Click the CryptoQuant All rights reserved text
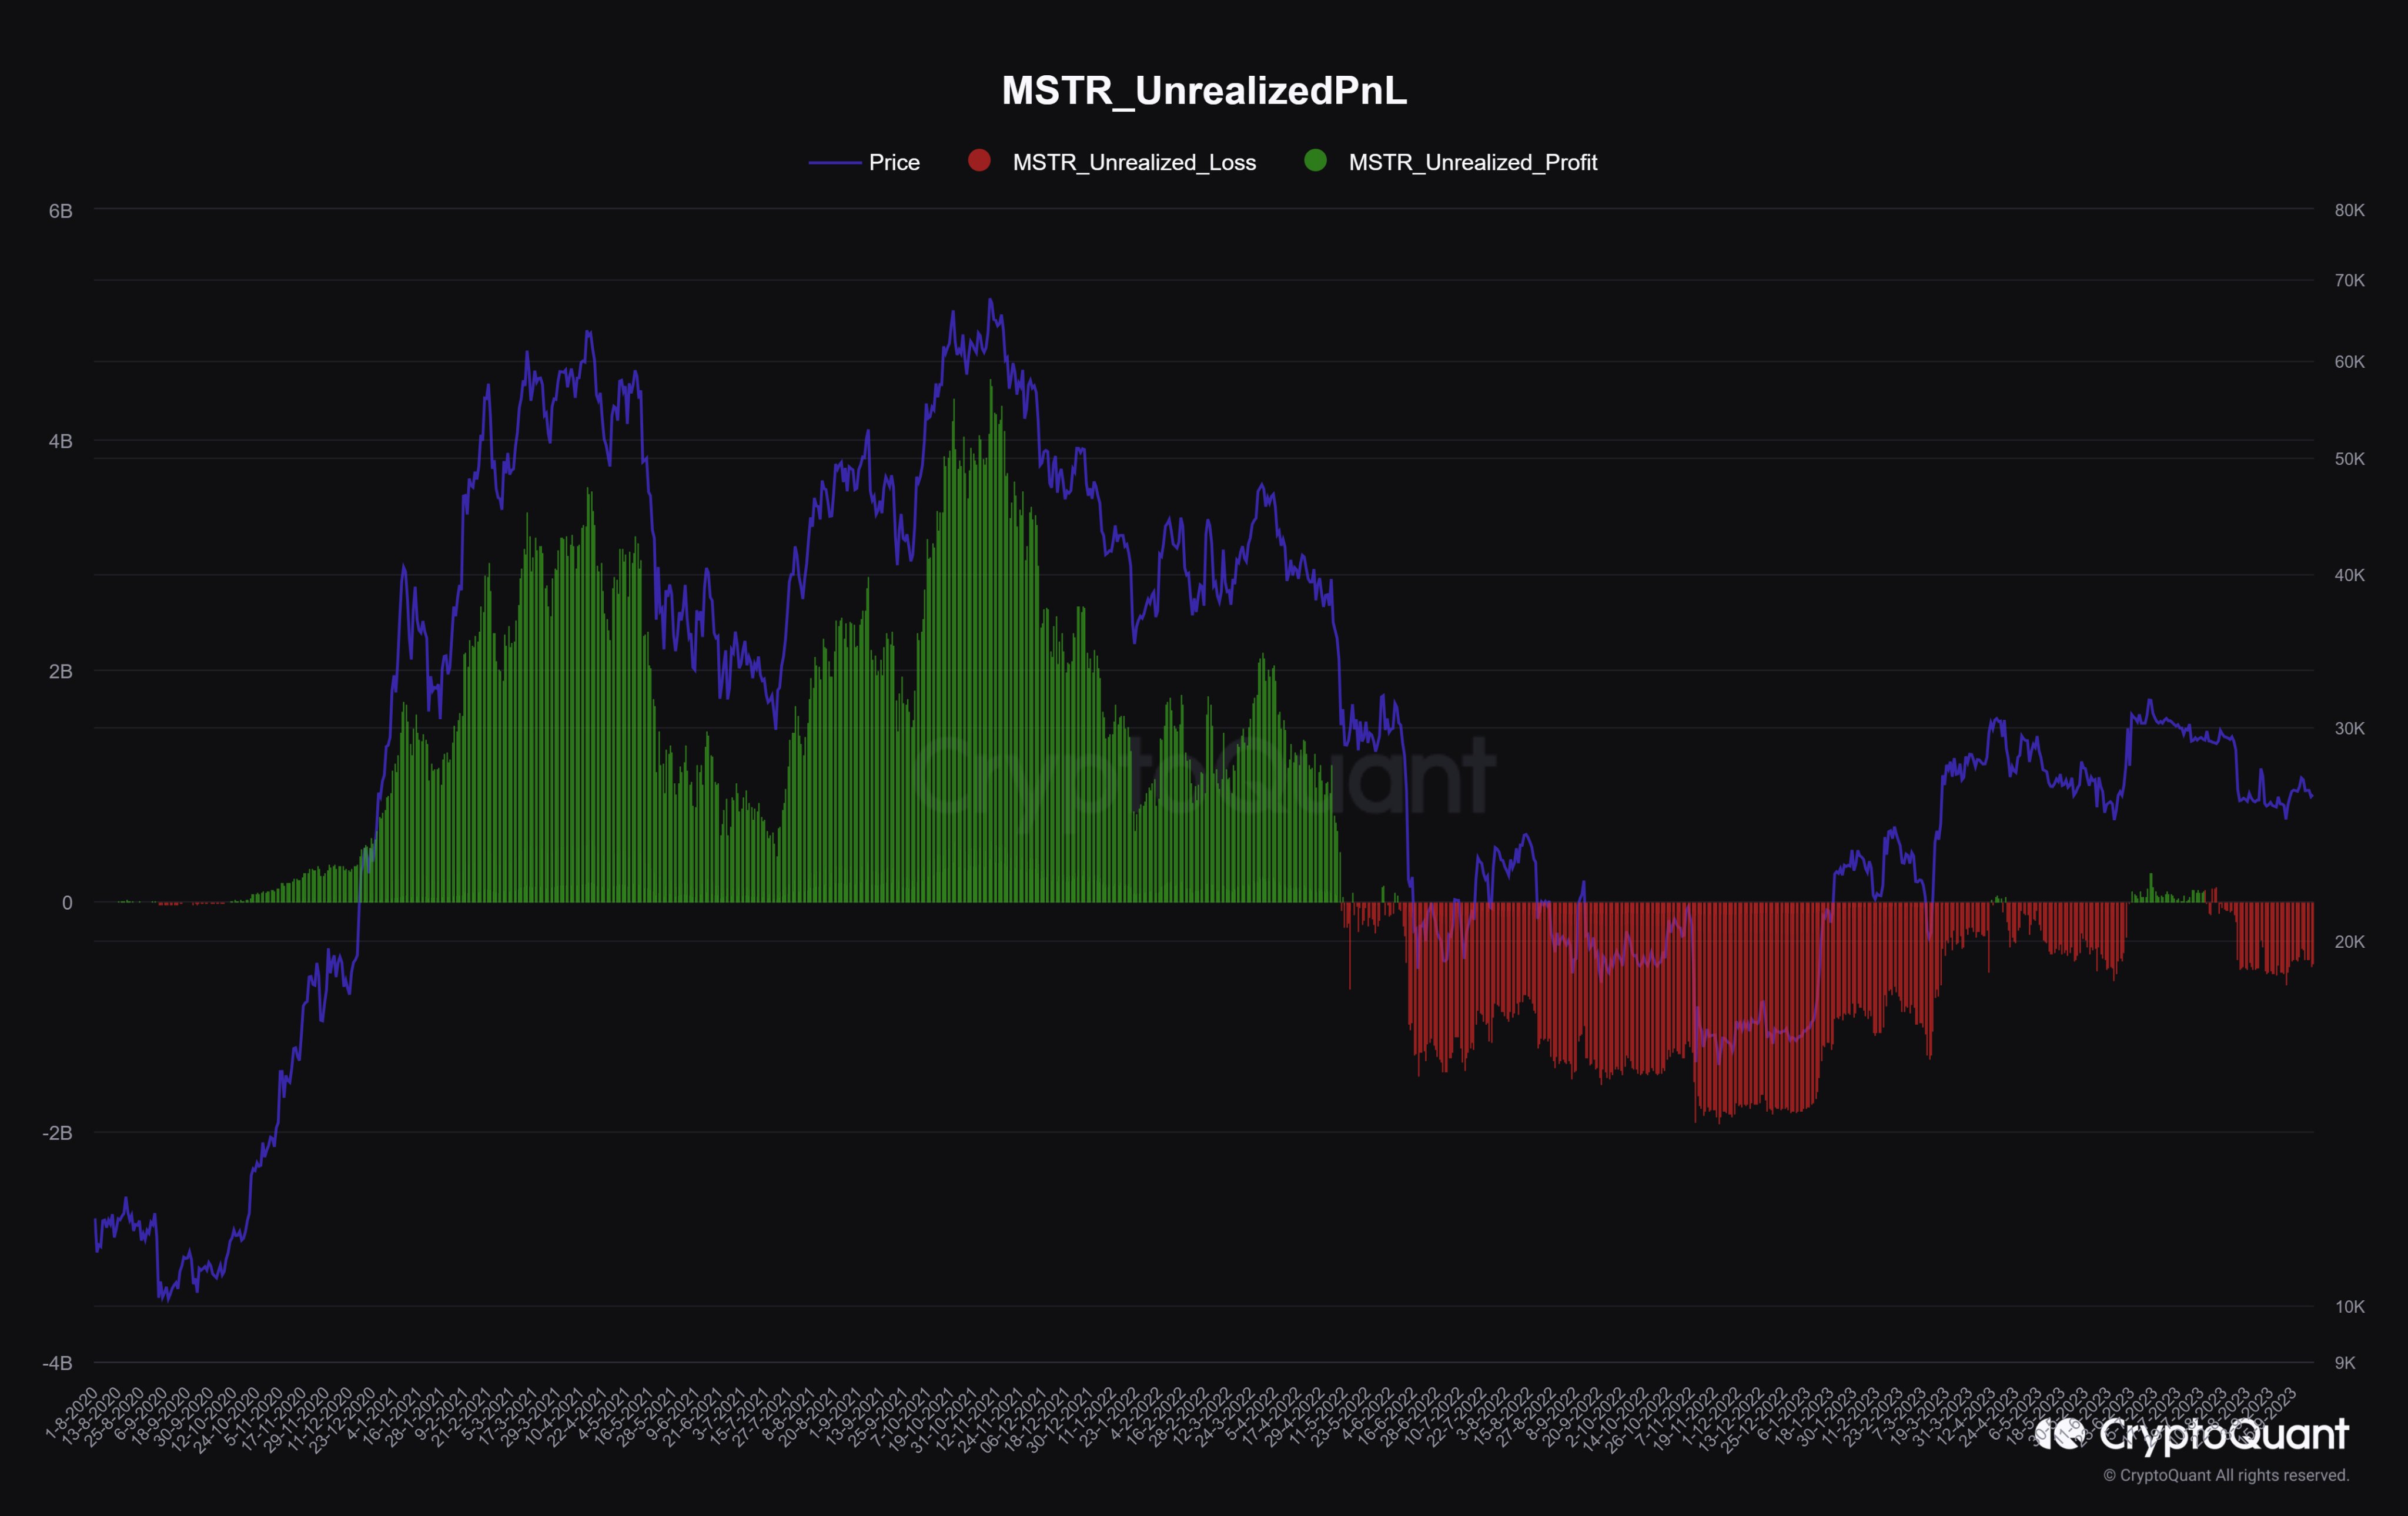Image resolution: width=2408 pixels, height=1516 pixels. [x=2226, y=1475]
